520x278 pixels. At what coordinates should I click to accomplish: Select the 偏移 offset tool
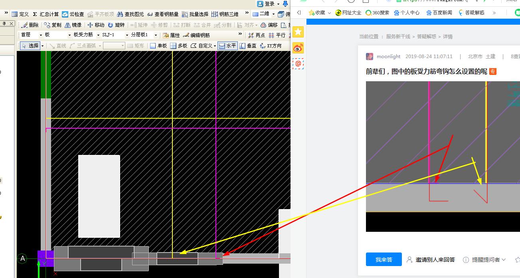269,25
